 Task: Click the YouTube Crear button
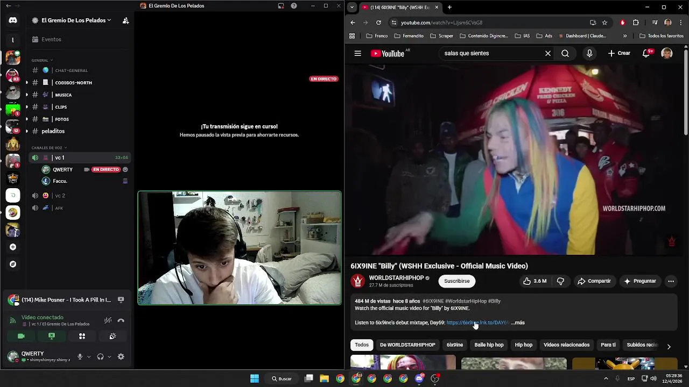(x=619, y=53)
